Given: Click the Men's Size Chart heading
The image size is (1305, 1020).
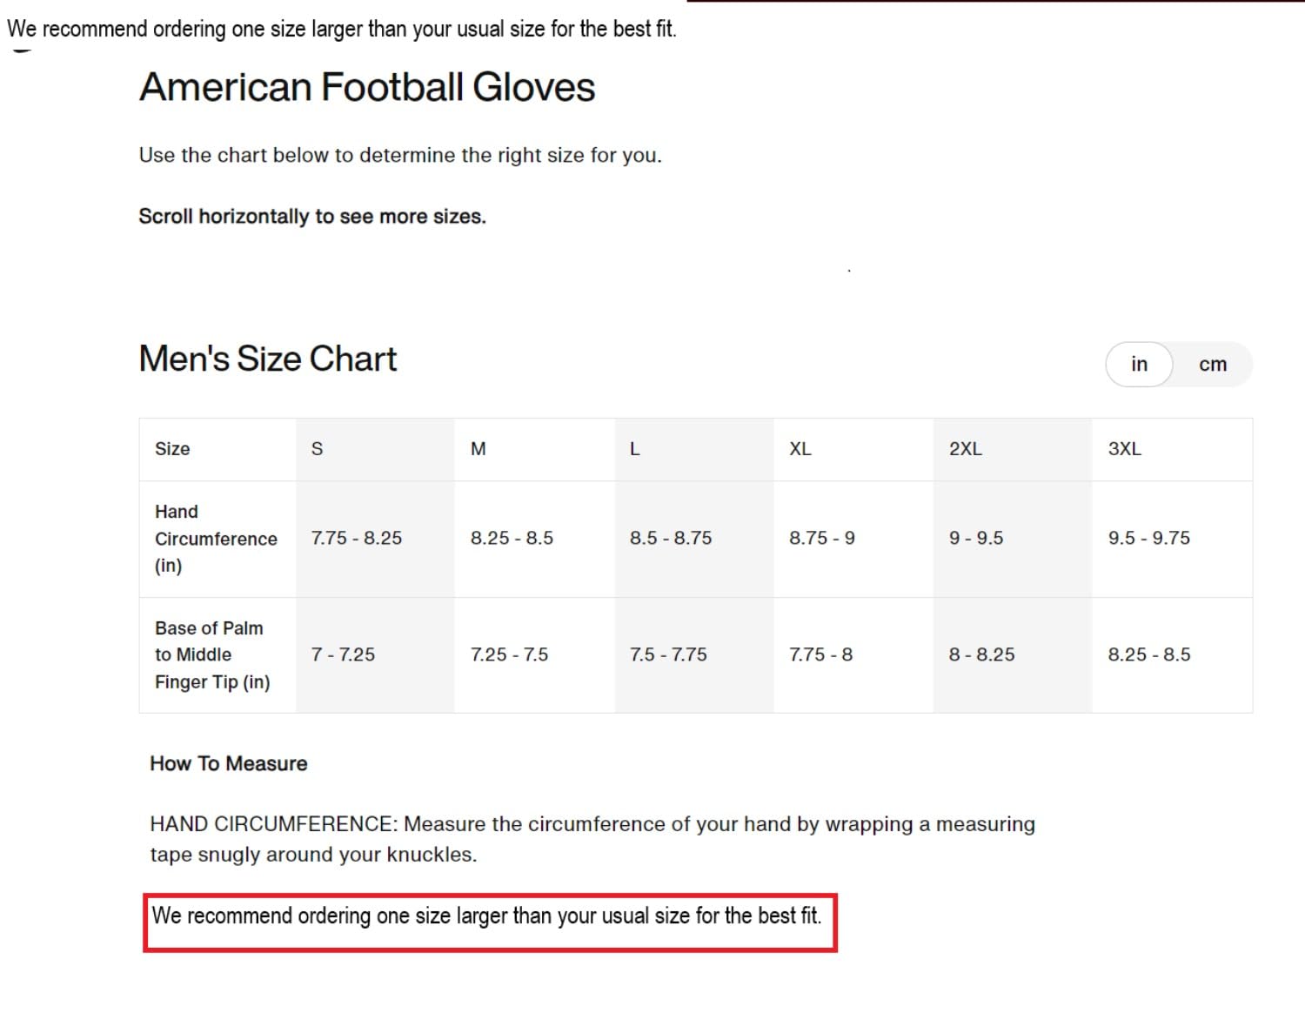Looking at the screenshot, I should pyautogui.click(x=268, y=359).
